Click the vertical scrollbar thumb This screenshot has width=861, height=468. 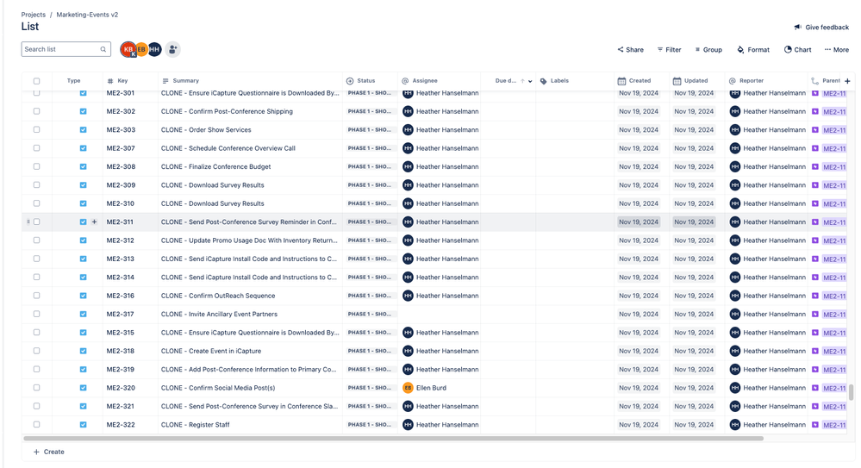click(x=852, y=393)
